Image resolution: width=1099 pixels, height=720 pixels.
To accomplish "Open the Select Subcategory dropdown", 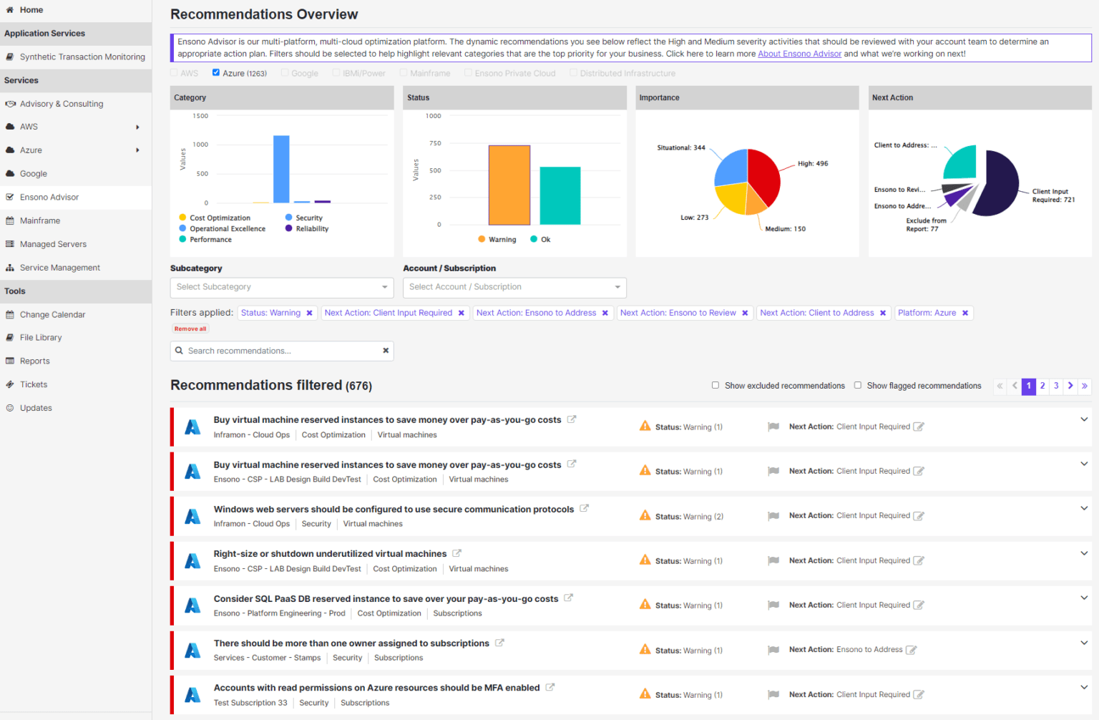I will click(281, 287).
